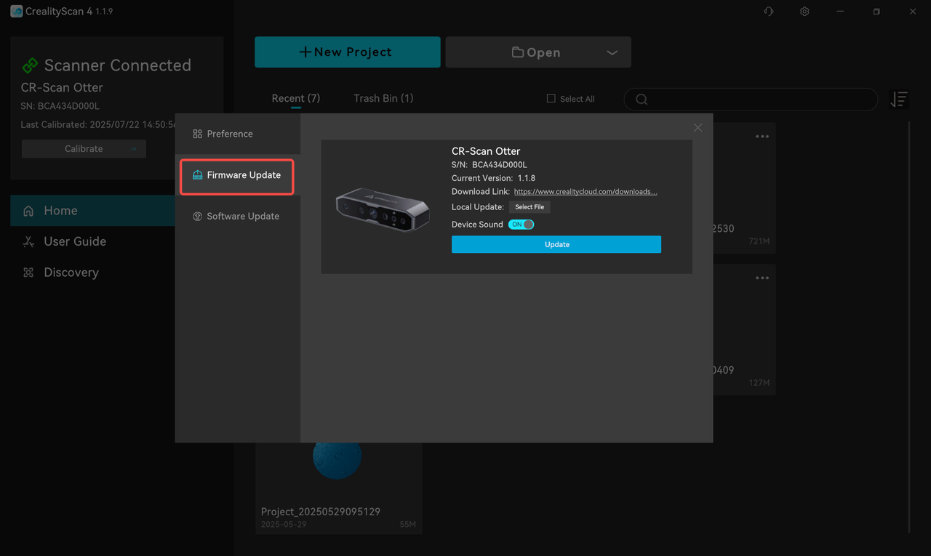
Task: Click Select File for local update
Action: click(530, 207)
